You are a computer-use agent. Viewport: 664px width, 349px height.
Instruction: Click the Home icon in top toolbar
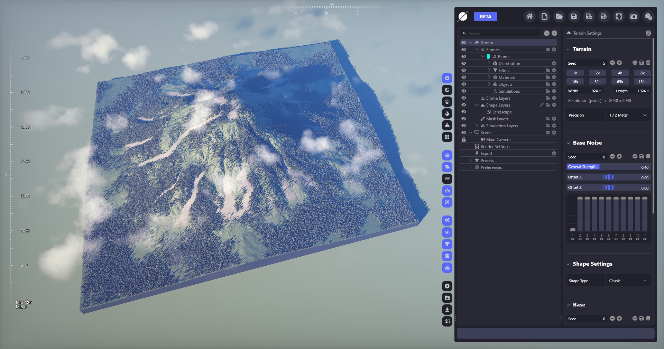click(529, 16)
